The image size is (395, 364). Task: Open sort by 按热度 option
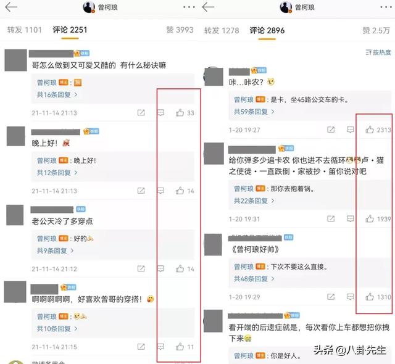pos(378,52)
